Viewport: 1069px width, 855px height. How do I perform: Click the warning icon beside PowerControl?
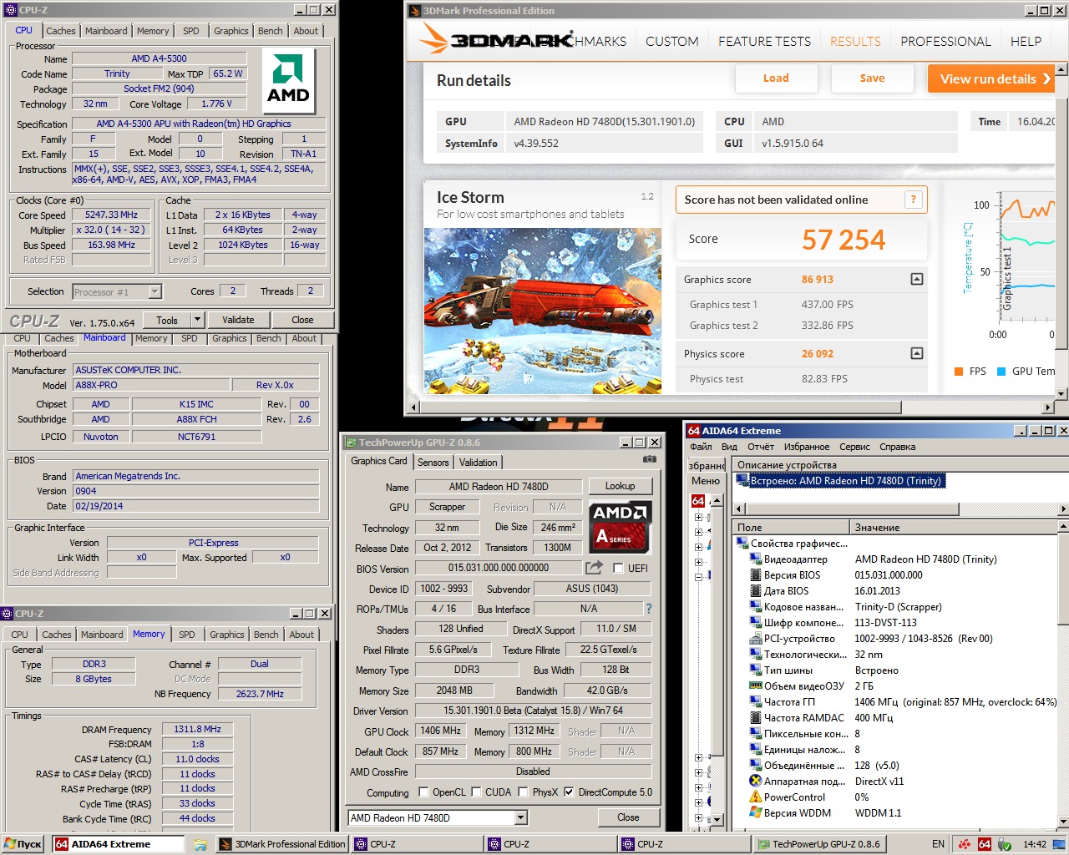(755, 797)
